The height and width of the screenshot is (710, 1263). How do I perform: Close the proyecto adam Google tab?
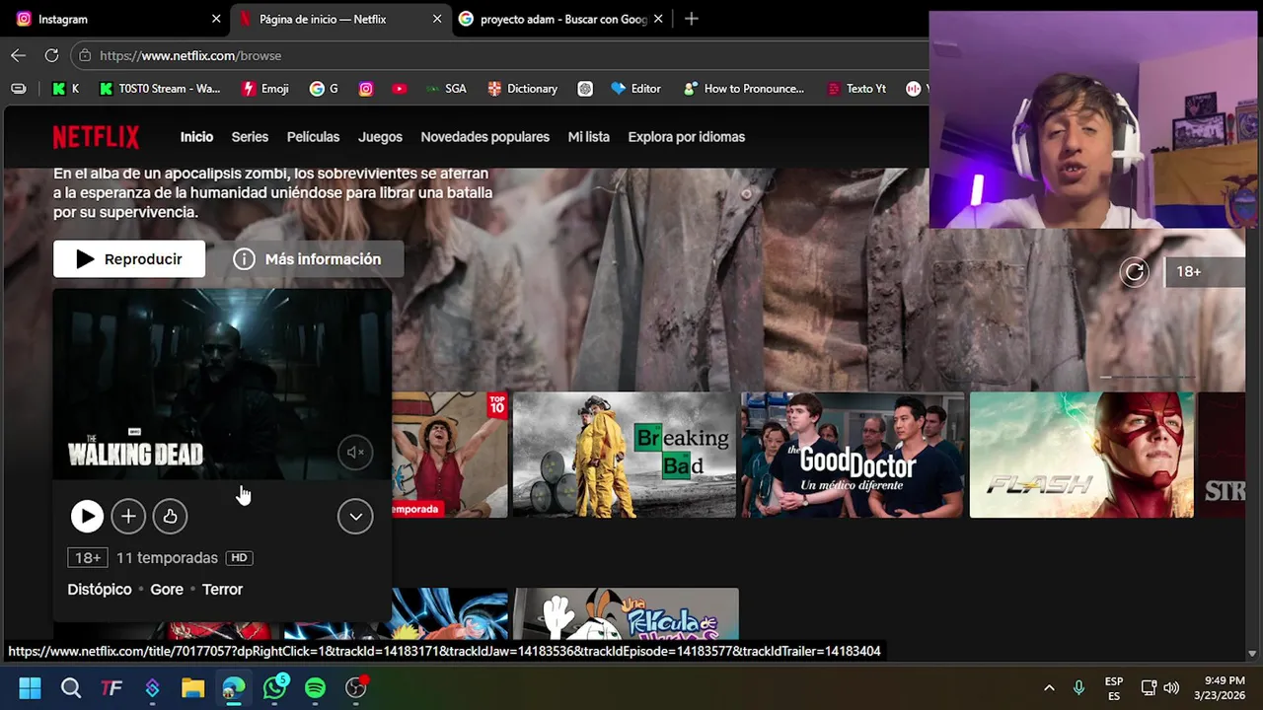pos(658,19)
